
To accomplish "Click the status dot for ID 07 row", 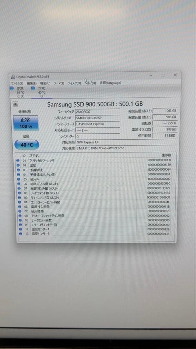I will (19, 188).
